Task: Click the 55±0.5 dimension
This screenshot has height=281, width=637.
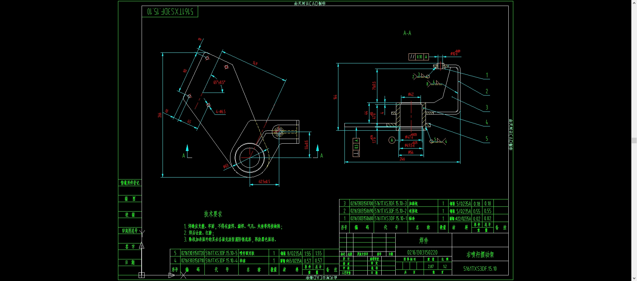Action: [x=307, y=145]
